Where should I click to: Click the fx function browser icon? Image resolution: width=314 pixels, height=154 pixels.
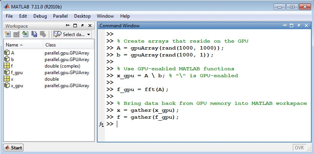point(101,124)
